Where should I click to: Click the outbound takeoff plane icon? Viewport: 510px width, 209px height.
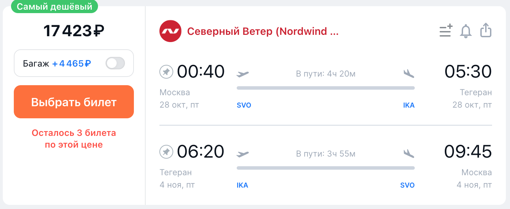[243, 73]
